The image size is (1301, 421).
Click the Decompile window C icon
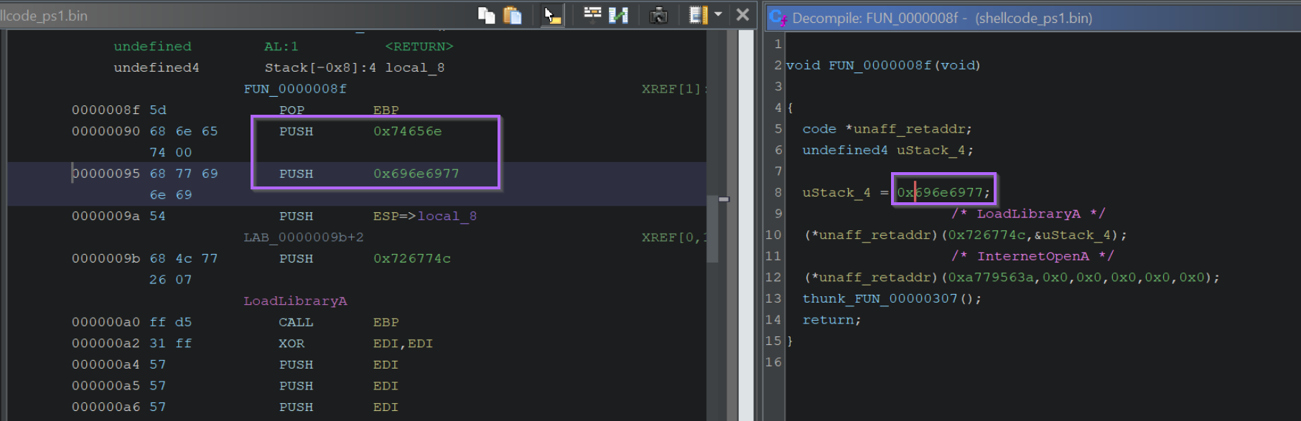(x=778, y=17)
